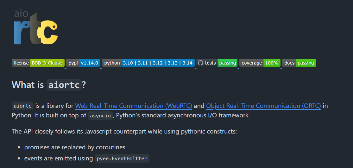Image resolution: width=353 pixels, height=168 pixels.
Task: Follow the Web Real-Time Communication (WebRTC) link
Action: (134, 106)
